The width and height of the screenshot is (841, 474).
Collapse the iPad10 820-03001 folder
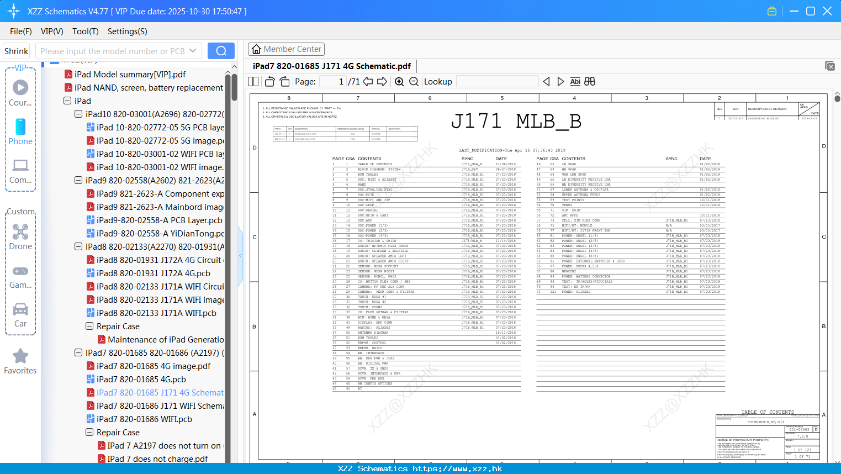point(78,114)
